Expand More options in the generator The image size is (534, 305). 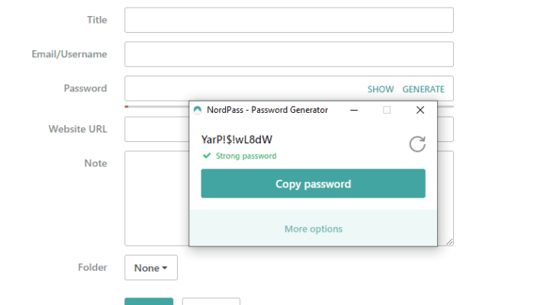pos(314,229)
